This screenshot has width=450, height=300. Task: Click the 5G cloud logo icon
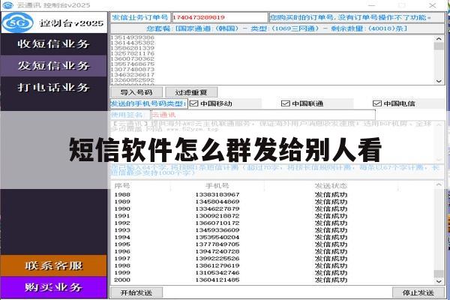tap(18, 22)
